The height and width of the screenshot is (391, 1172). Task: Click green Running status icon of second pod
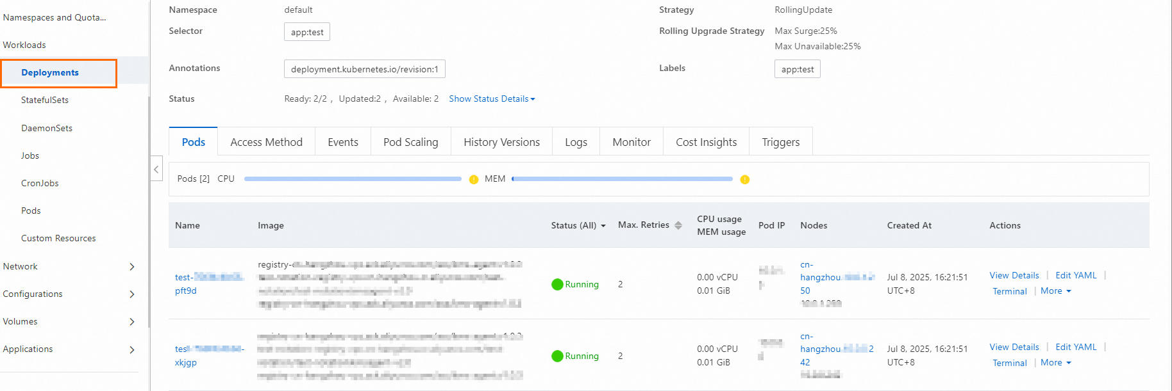pos(557,356)
